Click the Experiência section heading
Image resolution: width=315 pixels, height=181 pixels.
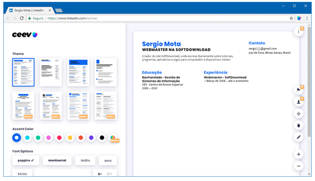[216, 72]
